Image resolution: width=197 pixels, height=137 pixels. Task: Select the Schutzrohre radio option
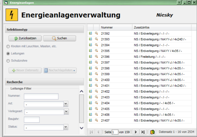[8, 61]
